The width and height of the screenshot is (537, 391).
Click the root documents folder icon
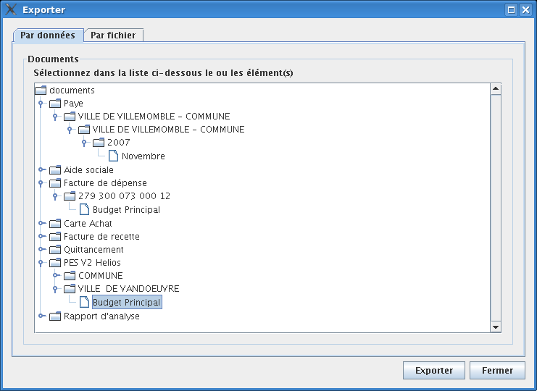pos(41,91)
